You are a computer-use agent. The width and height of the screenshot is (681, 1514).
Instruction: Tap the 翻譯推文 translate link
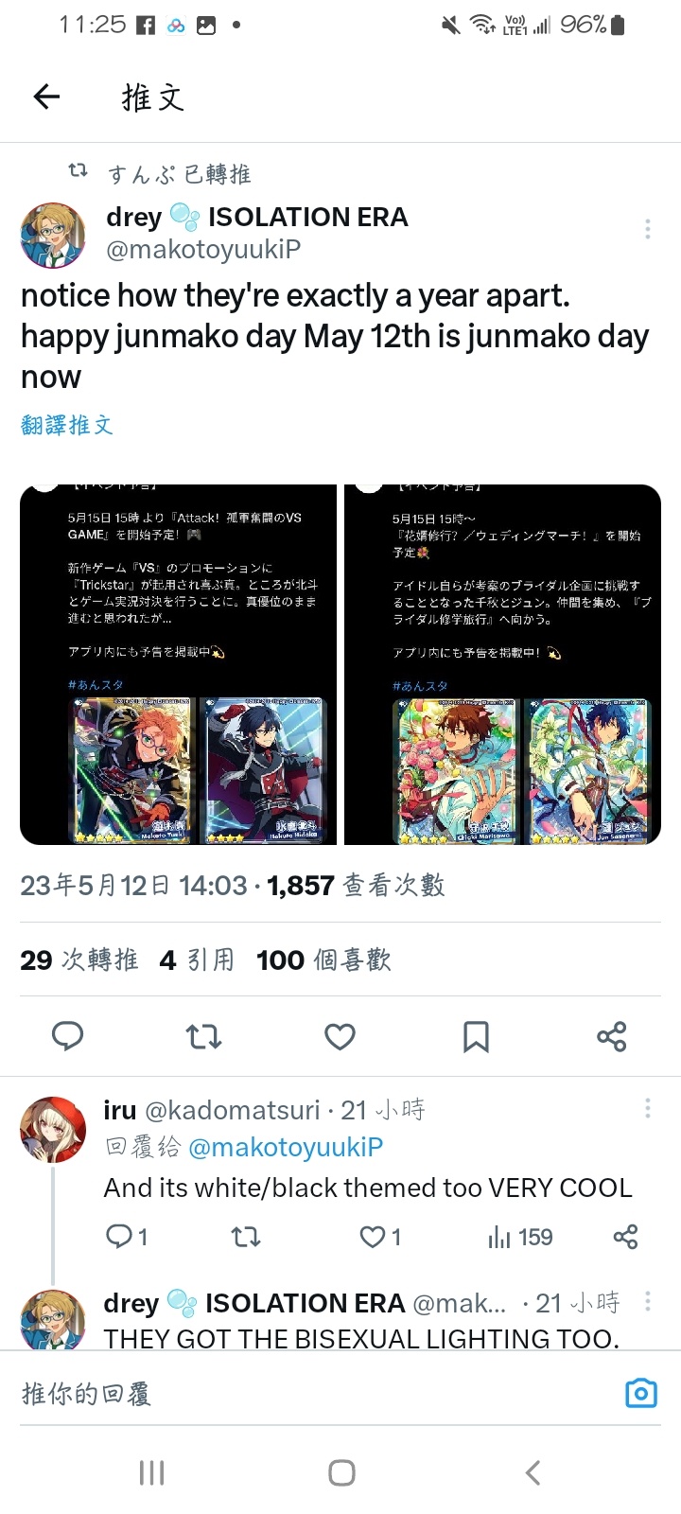pyautogui.click(x=67, y=425)
